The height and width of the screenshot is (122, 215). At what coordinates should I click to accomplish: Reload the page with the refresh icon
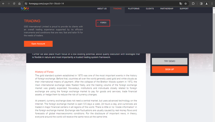pos(14,3)
